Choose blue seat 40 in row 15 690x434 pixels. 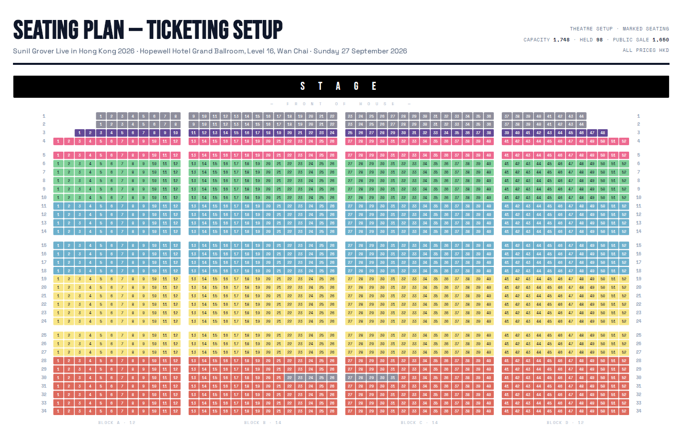pyautogui.click(x=489, y=245)
